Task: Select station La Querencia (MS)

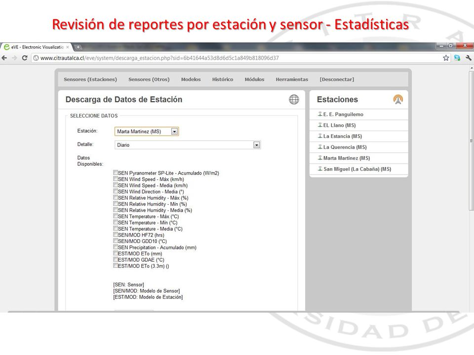Action: [x=345, y=147]
